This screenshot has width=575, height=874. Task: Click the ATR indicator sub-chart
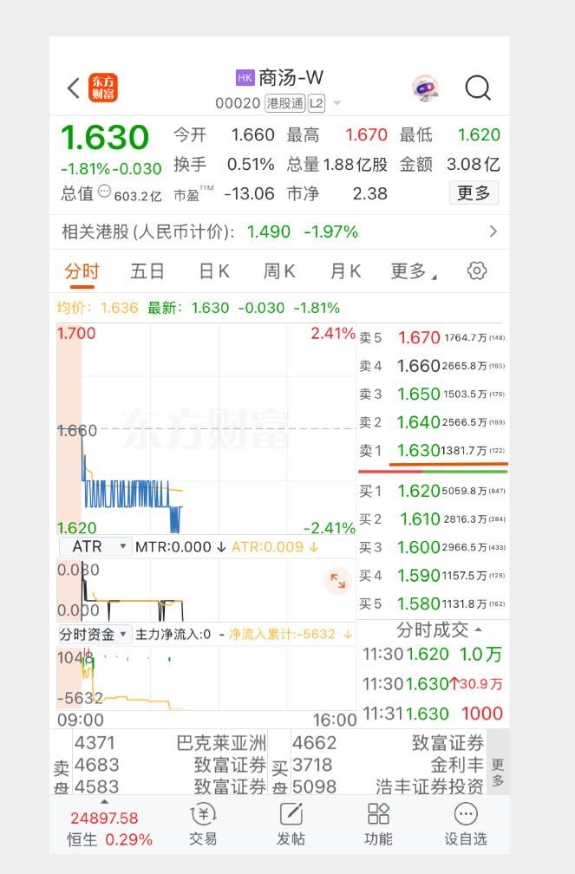(206, 590)
